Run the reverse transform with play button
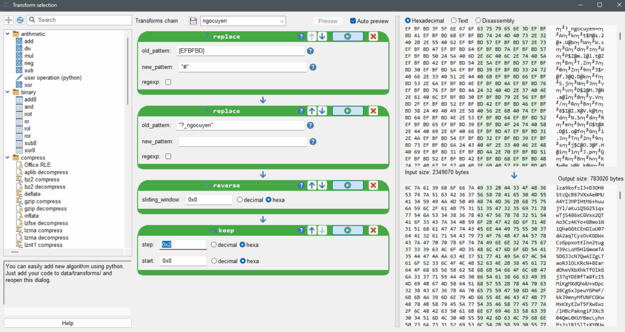 pos(347,185)
